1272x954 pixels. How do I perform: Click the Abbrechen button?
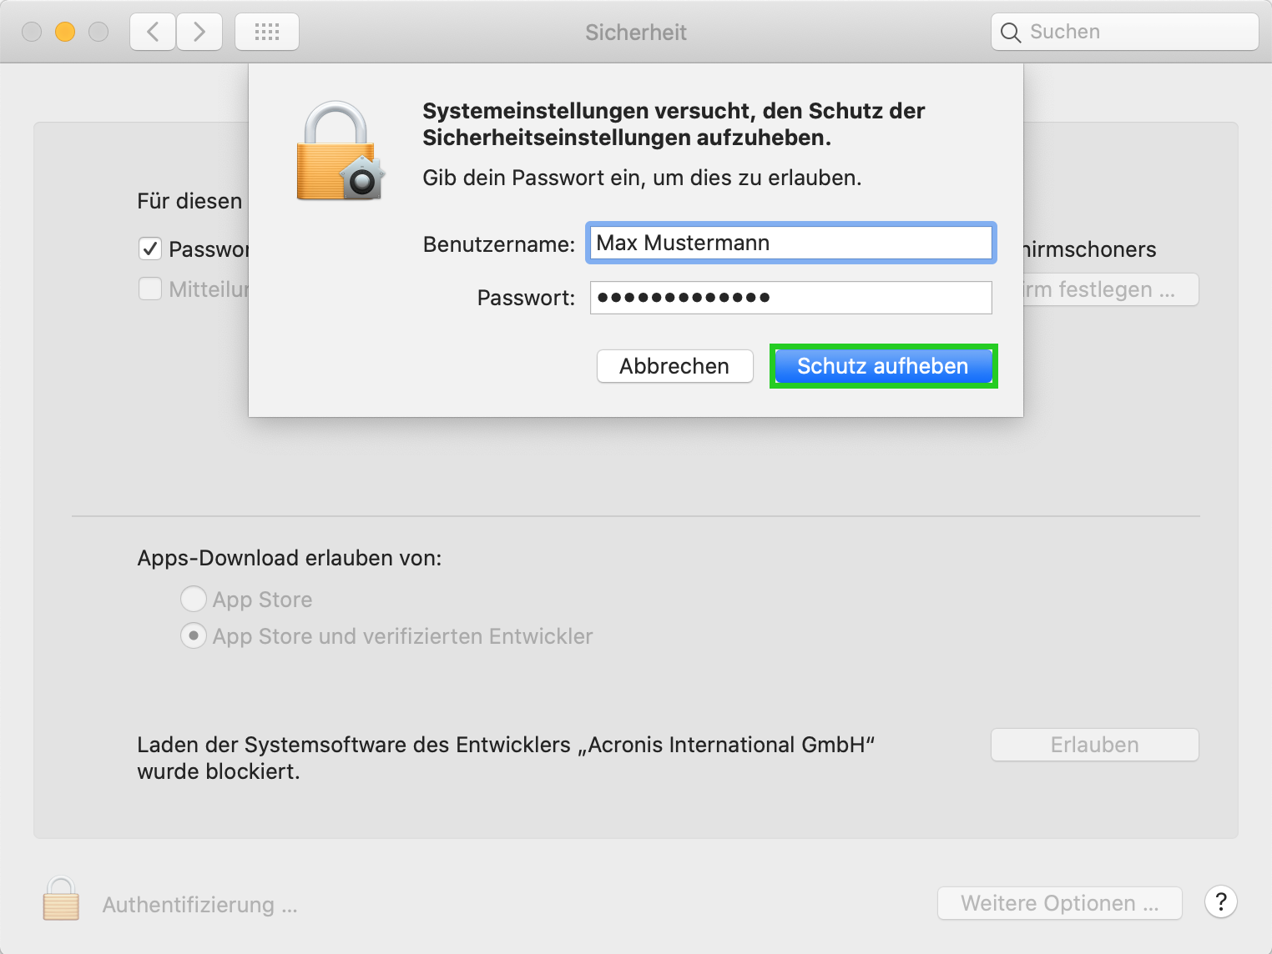pos(674,366)
